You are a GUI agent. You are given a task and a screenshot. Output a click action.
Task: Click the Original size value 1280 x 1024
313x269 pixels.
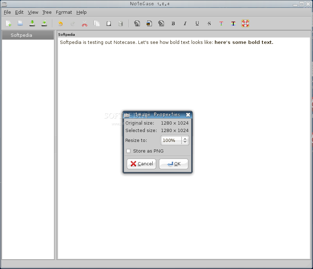point(175,123)
